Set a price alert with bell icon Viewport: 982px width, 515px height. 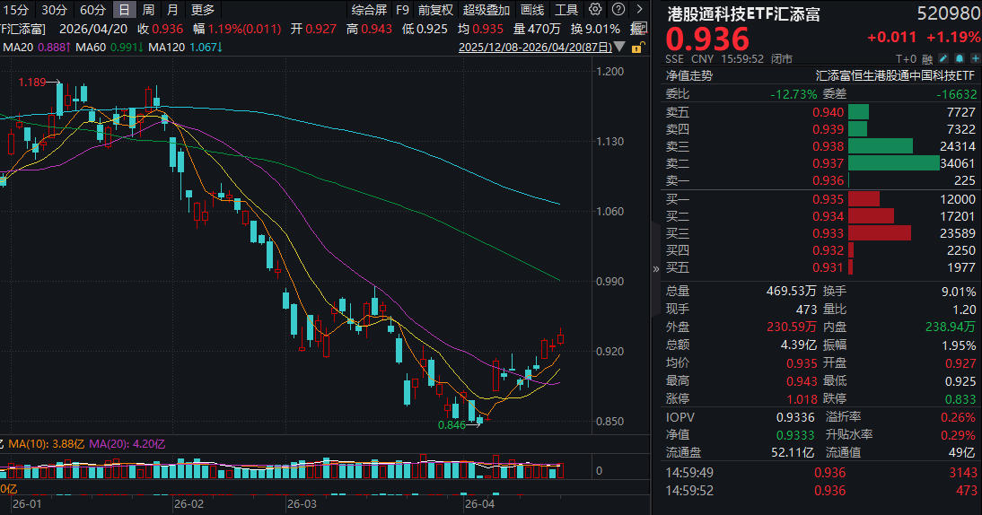click(960, 58)
